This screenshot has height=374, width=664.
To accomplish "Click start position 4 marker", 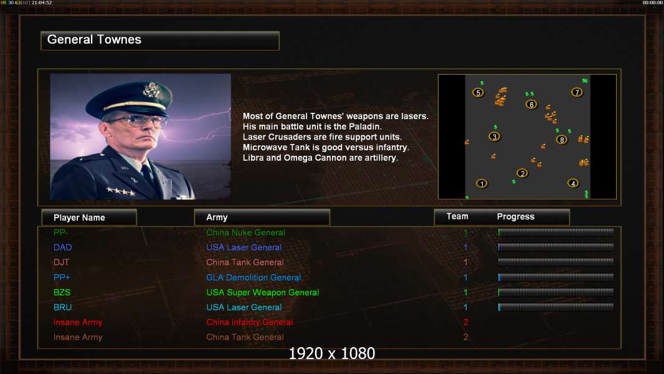I will click(573, 183).
